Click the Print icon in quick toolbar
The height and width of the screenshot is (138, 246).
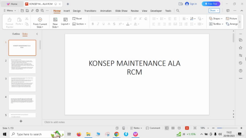pyautogui.click(x=37, y=11)
